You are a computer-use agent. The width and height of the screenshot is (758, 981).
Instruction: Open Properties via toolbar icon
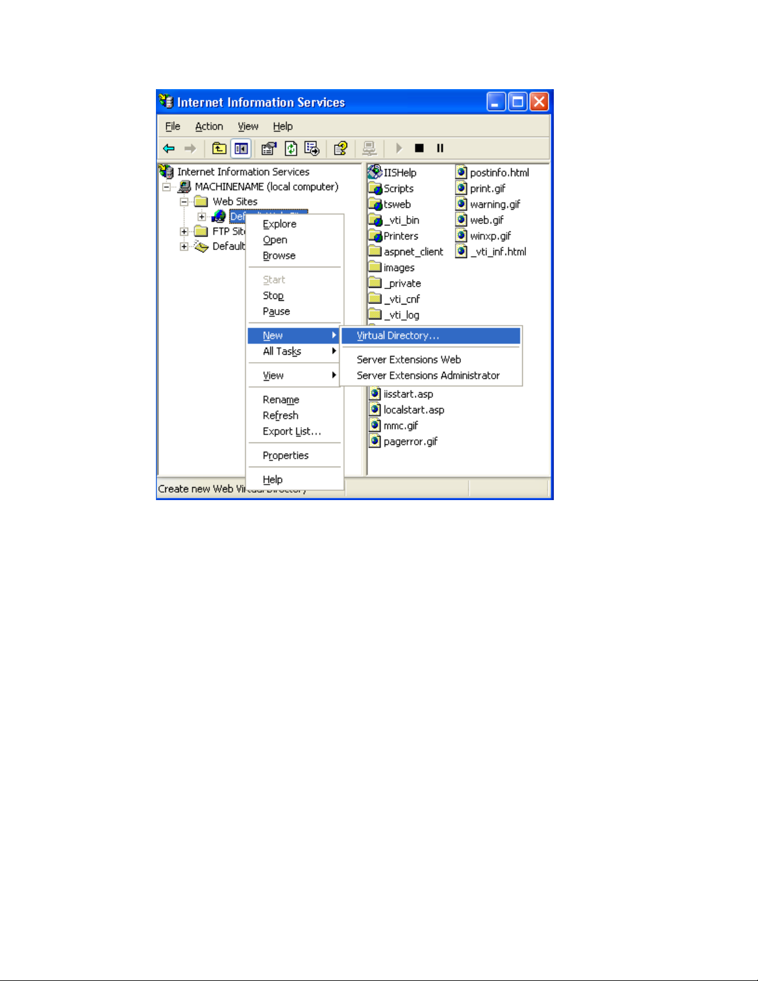269,149
